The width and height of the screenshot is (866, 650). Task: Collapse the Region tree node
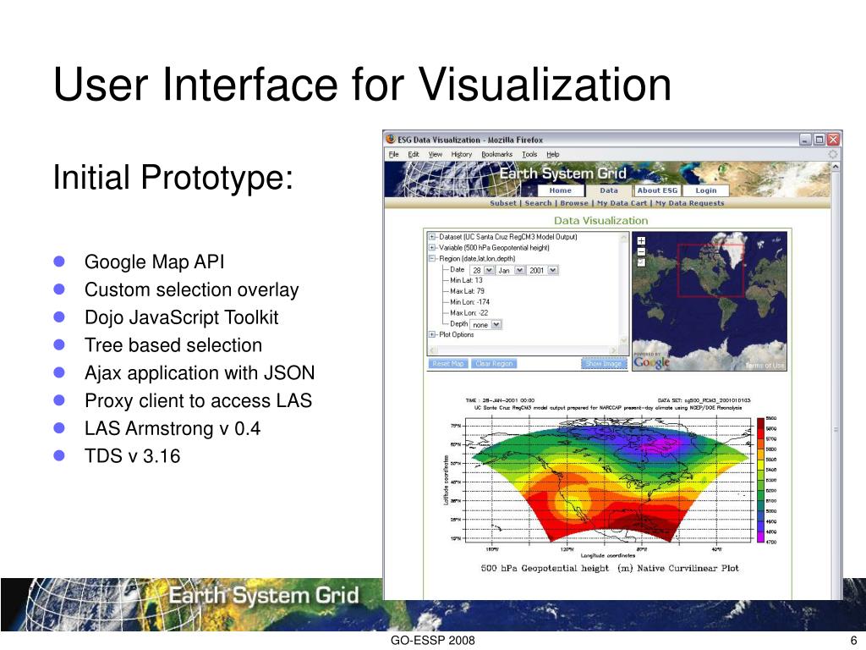click(x=432, y=258)
